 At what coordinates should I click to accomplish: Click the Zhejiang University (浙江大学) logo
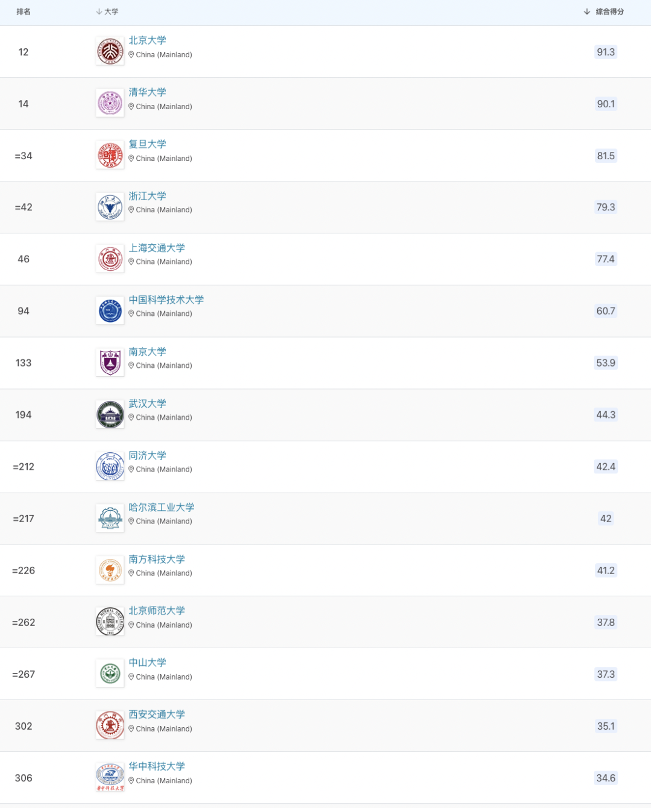(x=110, y=207)
